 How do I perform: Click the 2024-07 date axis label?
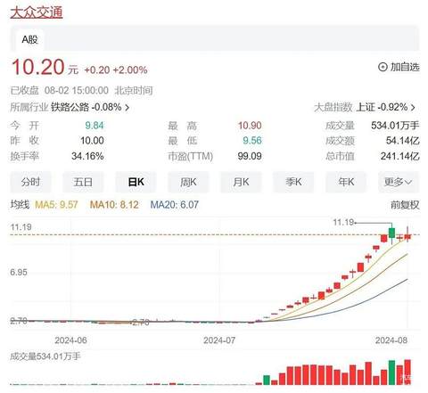[219, 340]
